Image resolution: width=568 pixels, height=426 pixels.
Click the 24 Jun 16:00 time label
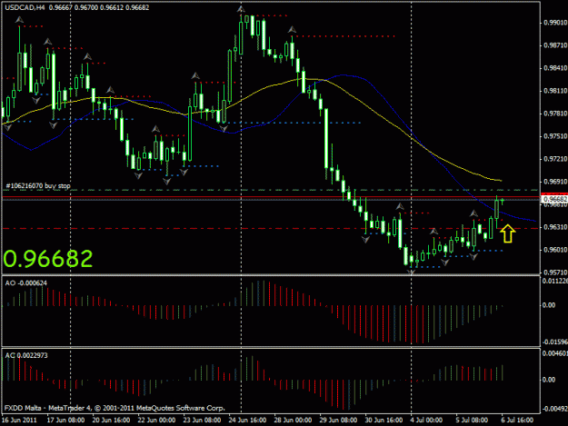(247, 421)
